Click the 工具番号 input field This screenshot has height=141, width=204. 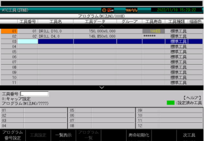pos(34,94)
